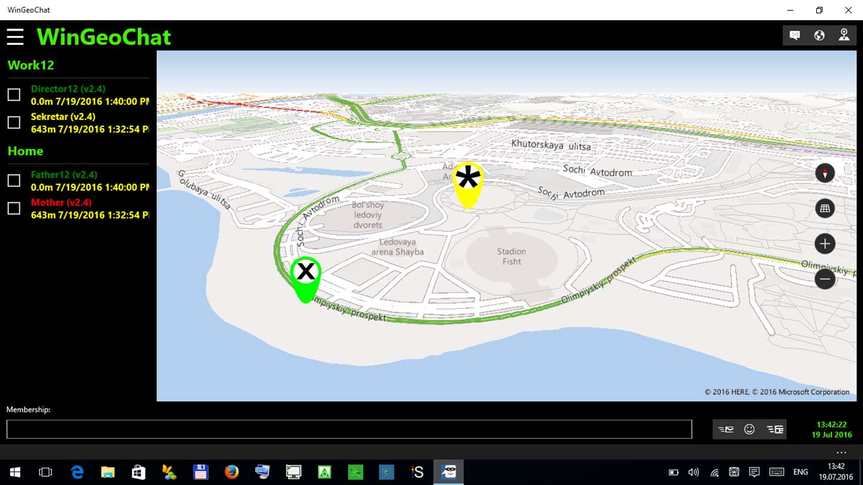Click the Father12 (v2.4) contact name
Image resolution: width=863 pixels, height=485 pixels.
tap(64, 175)
